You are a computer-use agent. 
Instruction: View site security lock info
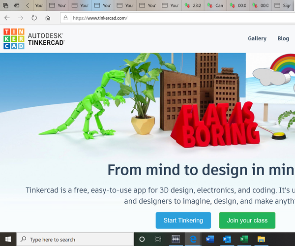tap(65, 18)
